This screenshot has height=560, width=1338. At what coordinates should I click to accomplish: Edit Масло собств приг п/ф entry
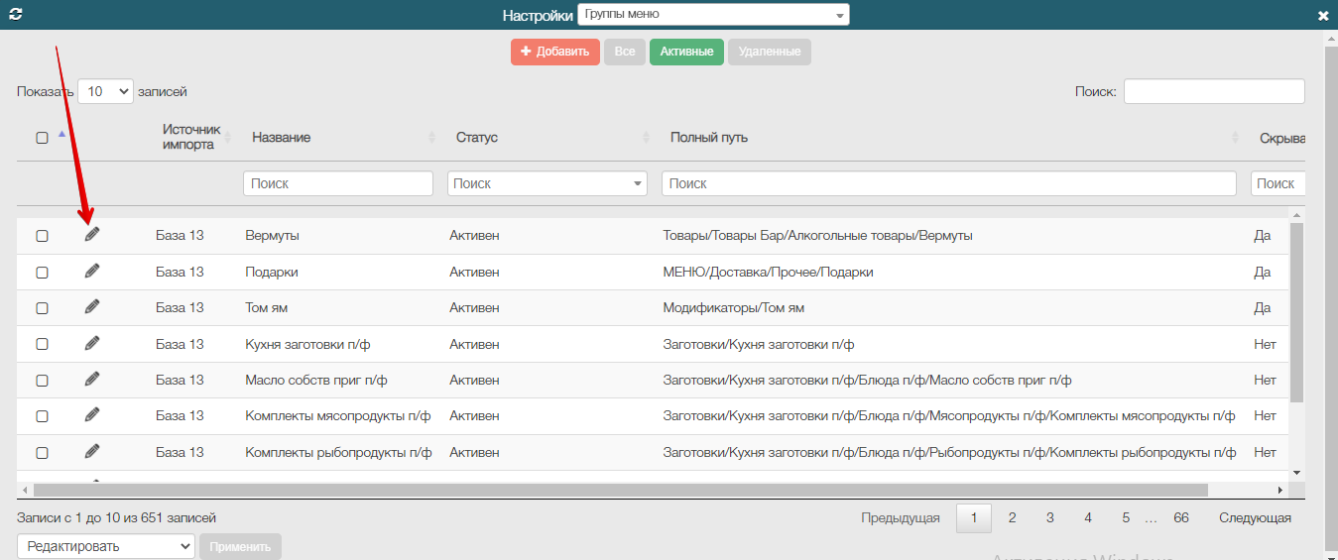(92, 379)
